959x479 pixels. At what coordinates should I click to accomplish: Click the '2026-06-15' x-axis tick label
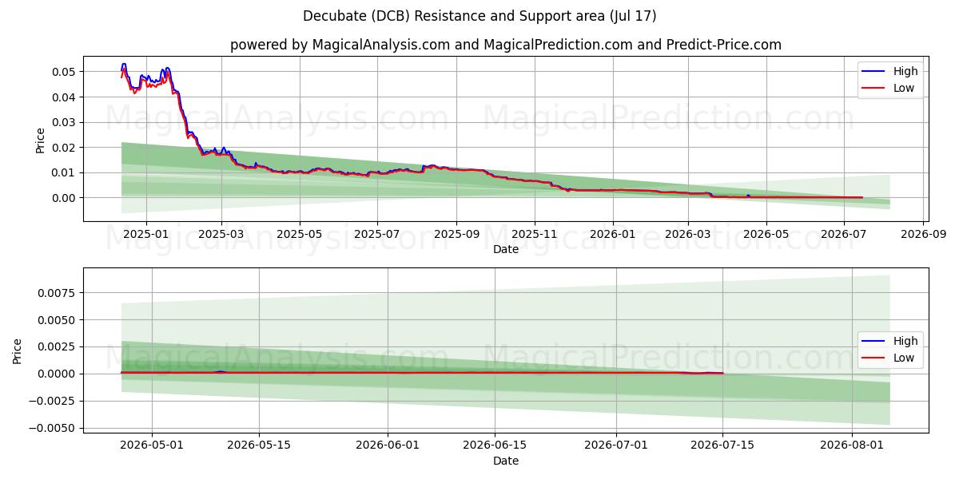[x=495, y=445]
